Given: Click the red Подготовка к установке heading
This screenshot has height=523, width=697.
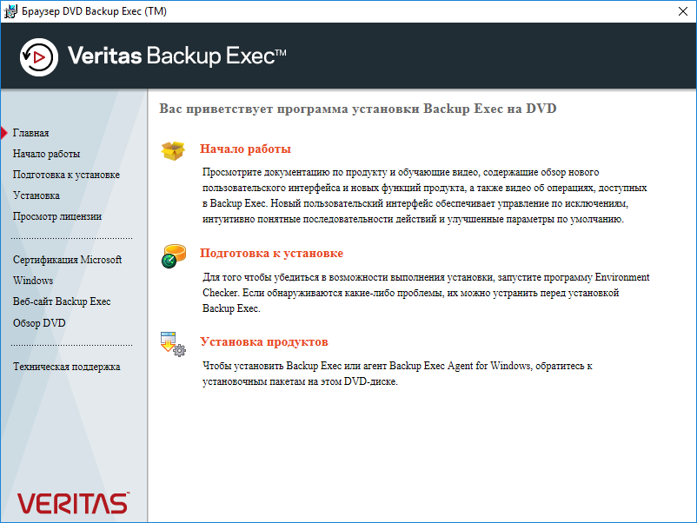Looking at the screenshot, I should [272, 254].
